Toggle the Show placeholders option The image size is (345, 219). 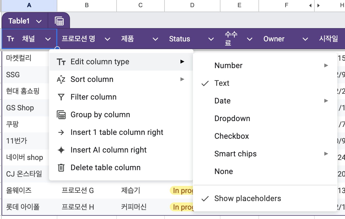tap(247, 199)
